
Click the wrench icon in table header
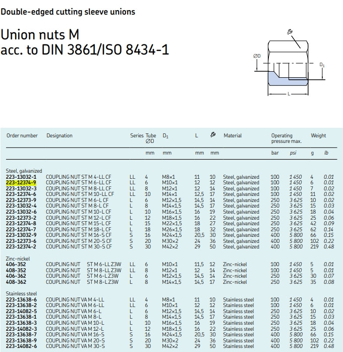click(x=213, y=135)
